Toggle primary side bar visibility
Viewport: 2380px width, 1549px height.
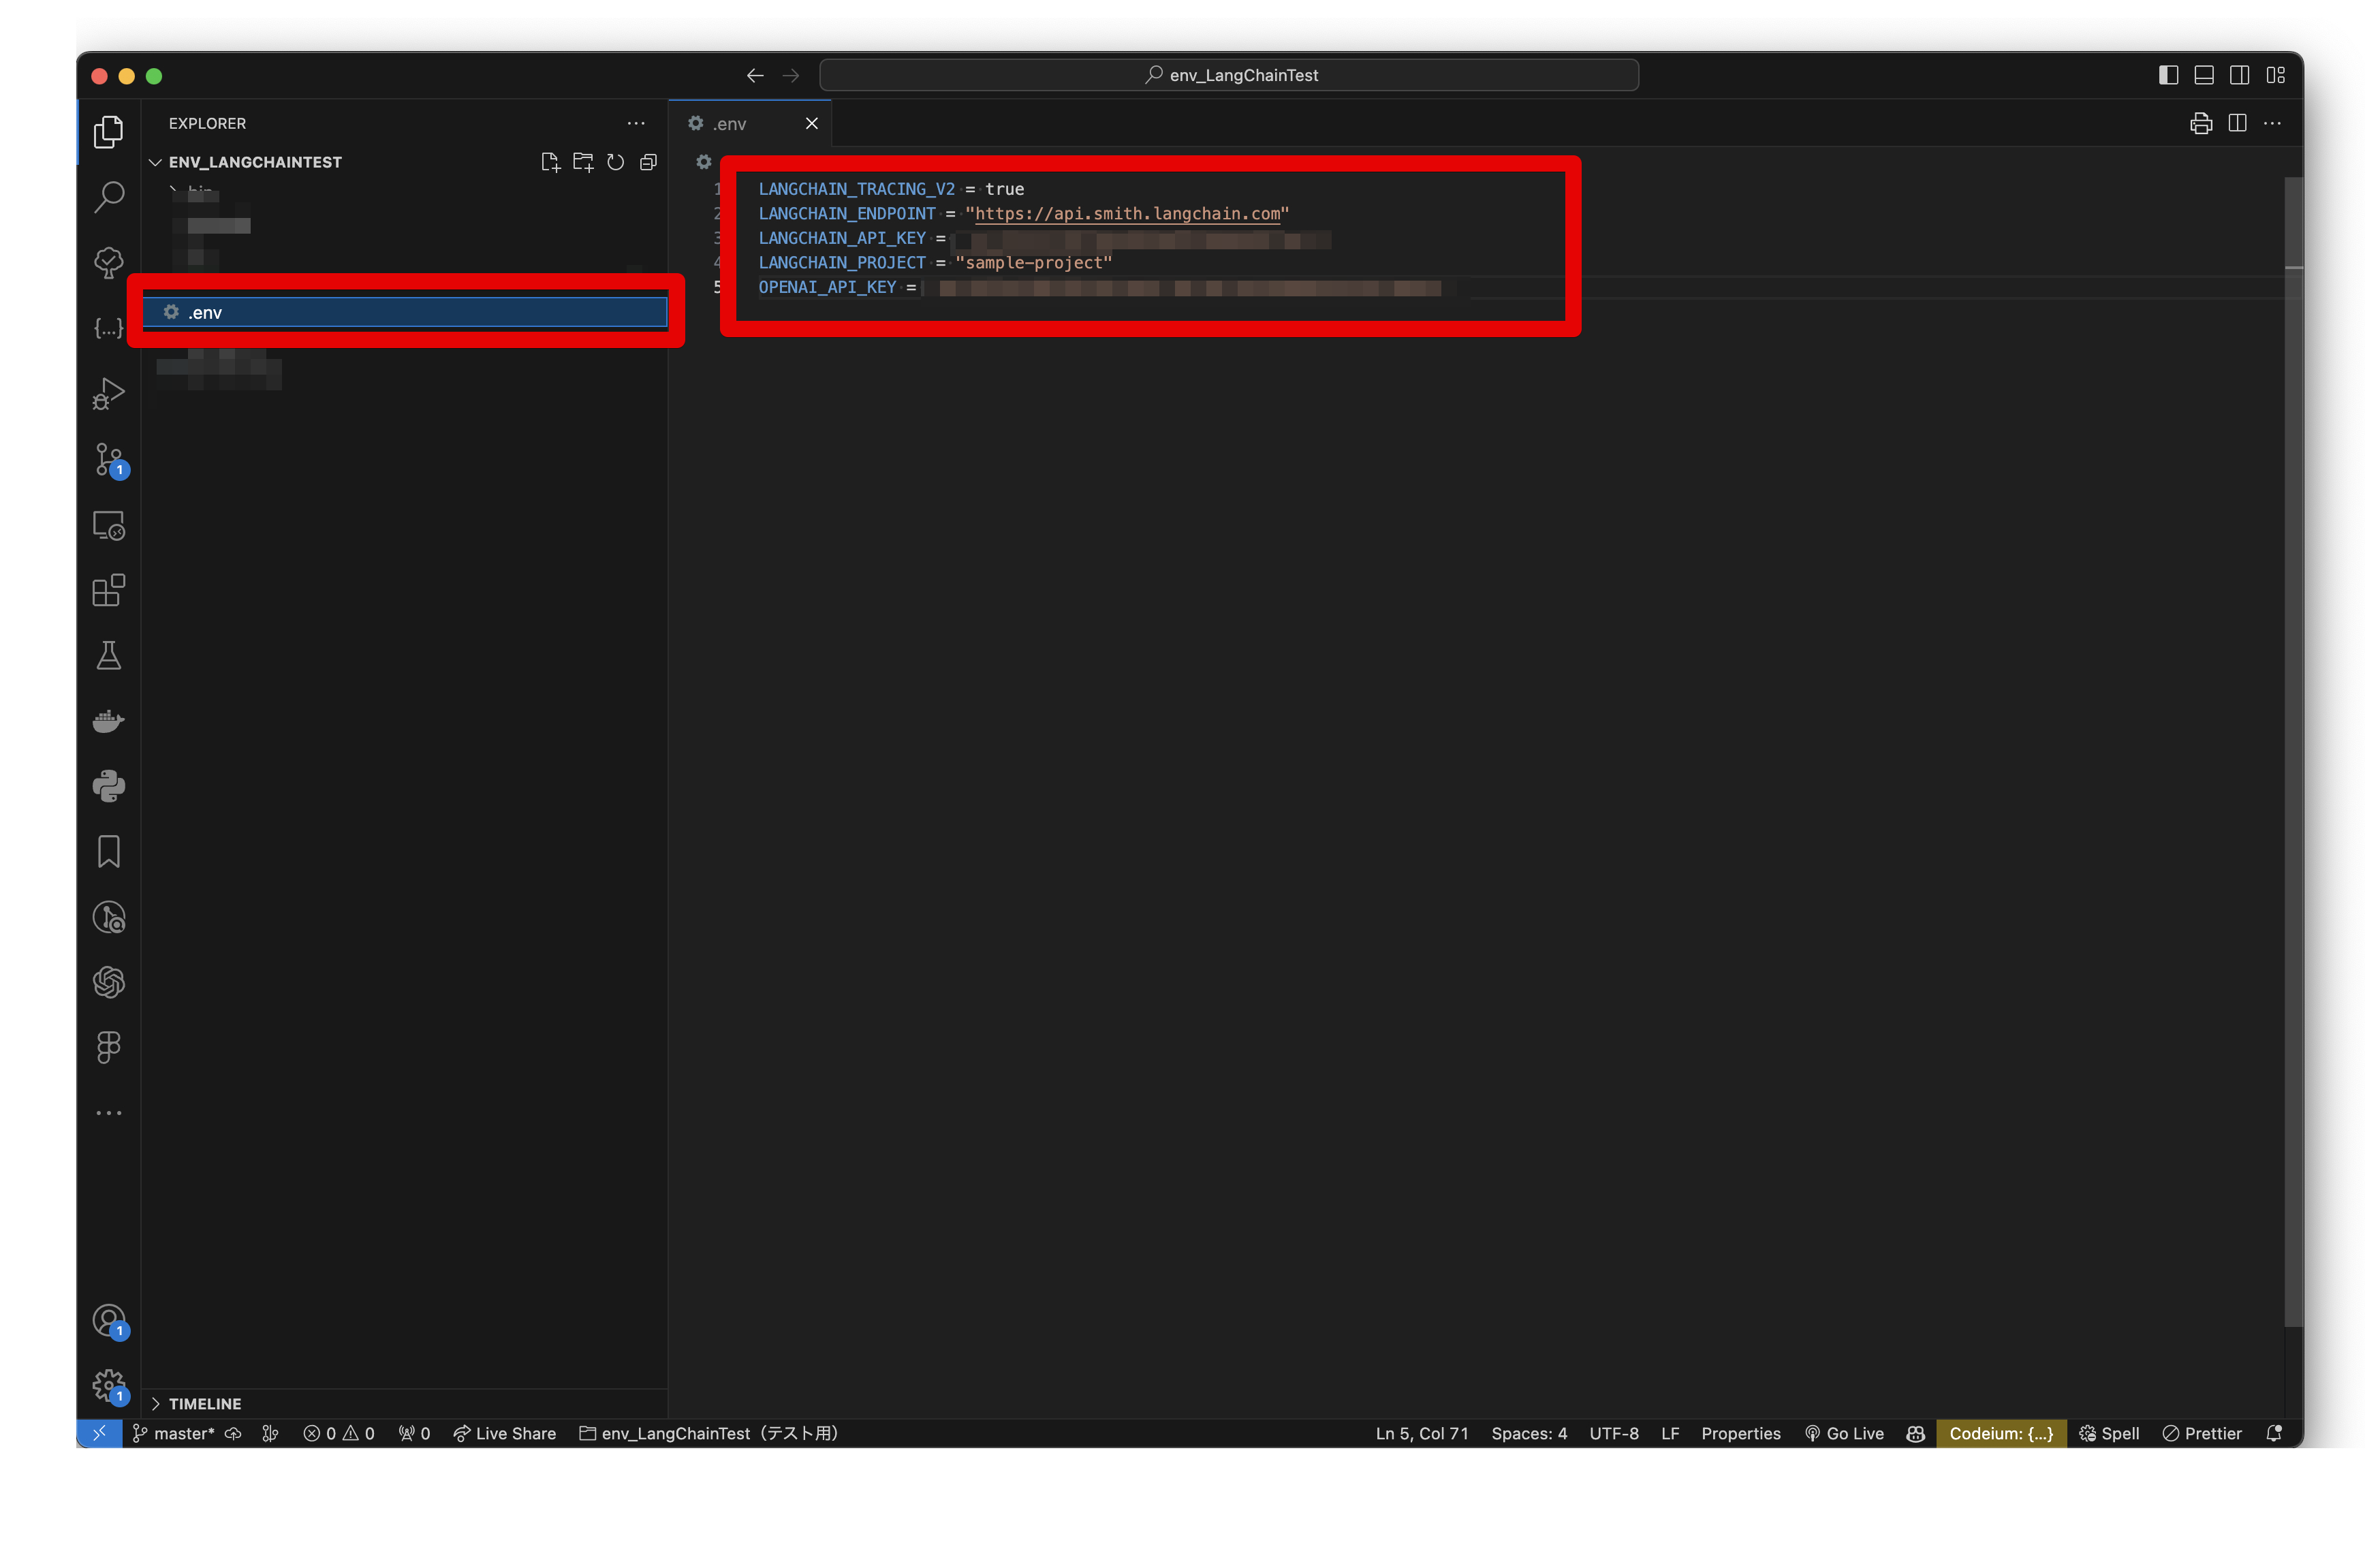click(2168, 75)
